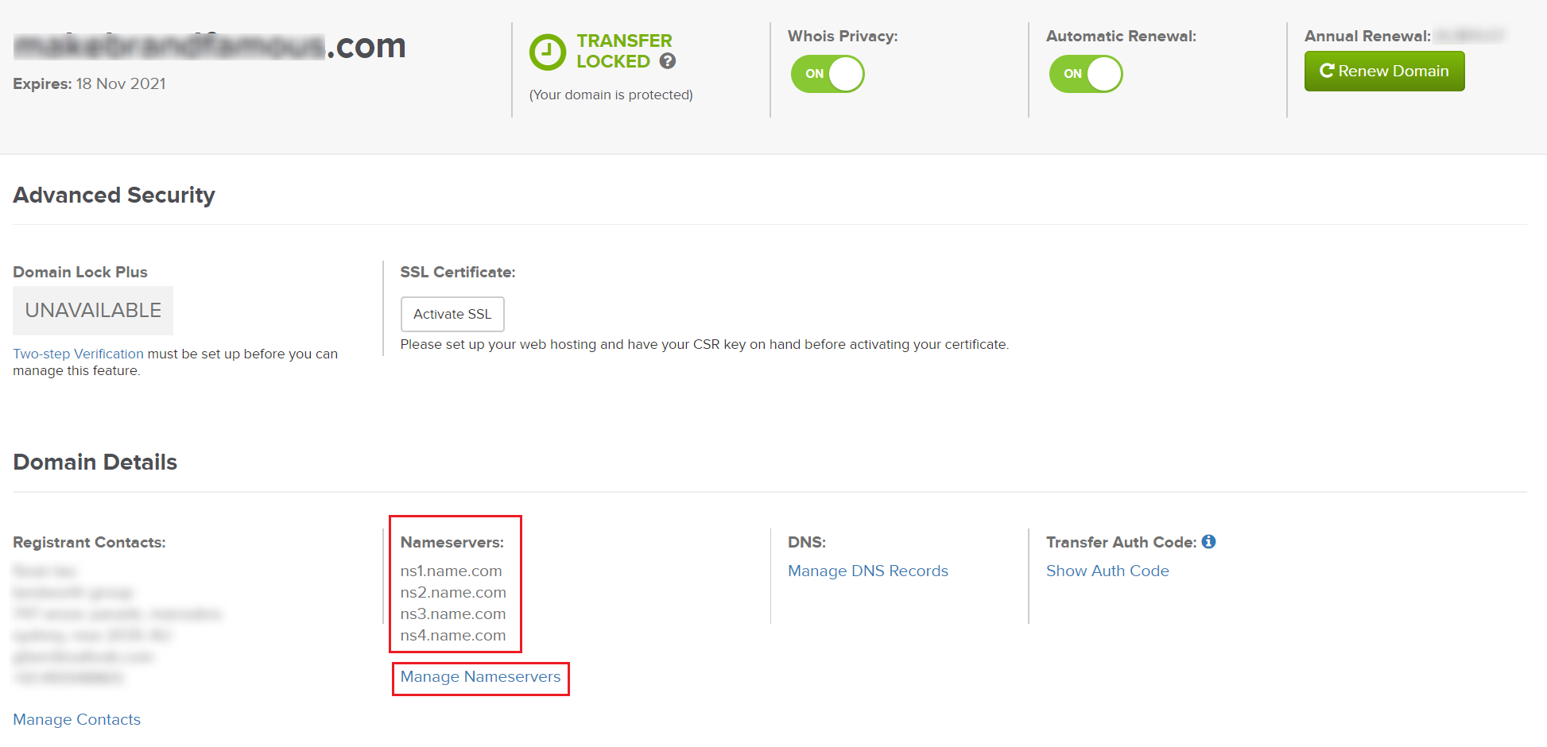Click the Show Auth Code link

point(1107,571)
